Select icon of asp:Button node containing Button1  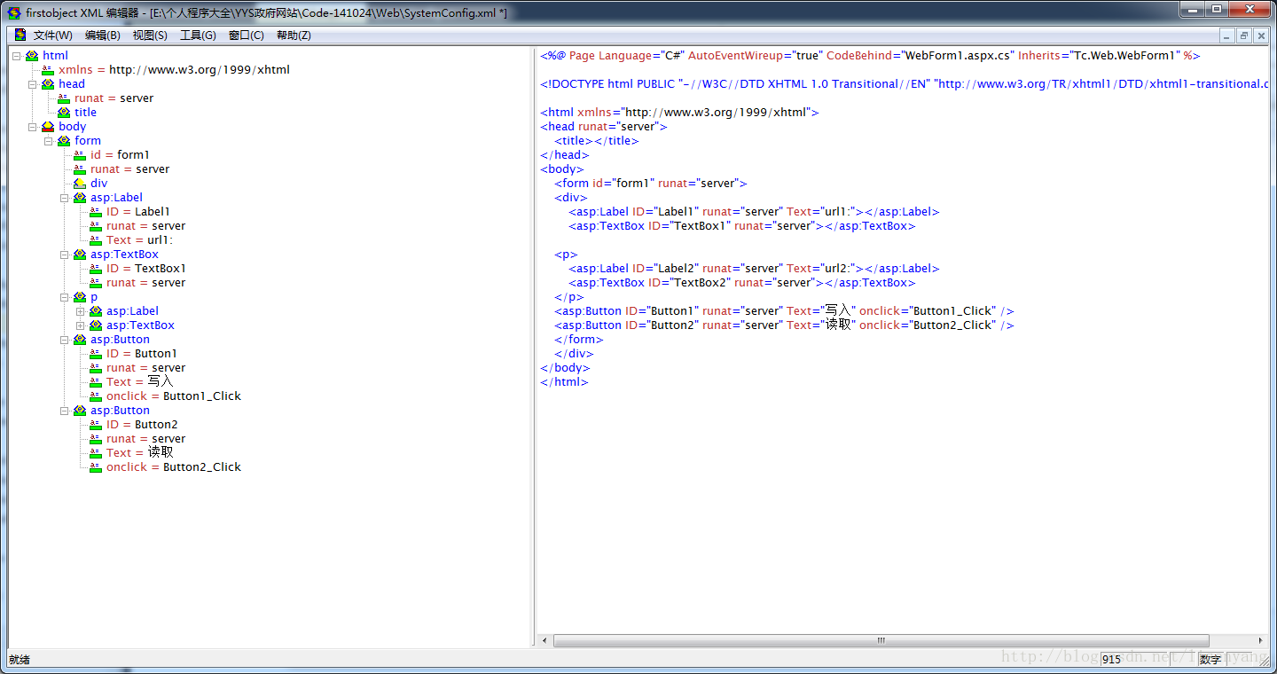click(x=80, y=340)
